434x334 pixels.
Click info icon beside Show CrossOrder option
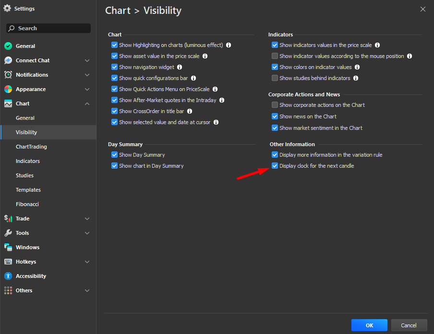click(190, 111)
